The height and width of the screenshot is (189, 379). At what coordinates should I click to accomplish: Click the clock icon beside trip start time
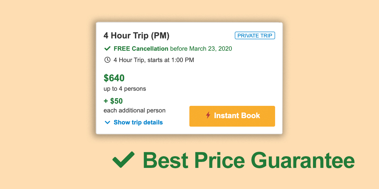click(x=107, y=60)
